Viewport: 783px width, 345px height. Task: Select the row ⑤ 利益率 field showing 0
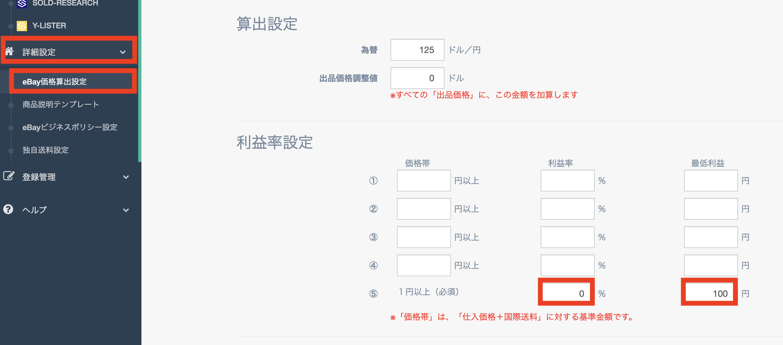point(566,293)
